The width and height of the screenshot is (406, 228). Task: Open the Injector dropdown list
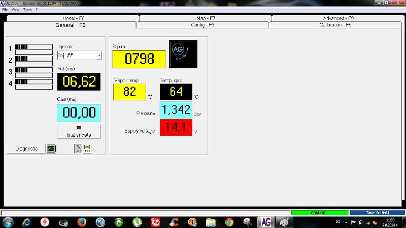99,55
